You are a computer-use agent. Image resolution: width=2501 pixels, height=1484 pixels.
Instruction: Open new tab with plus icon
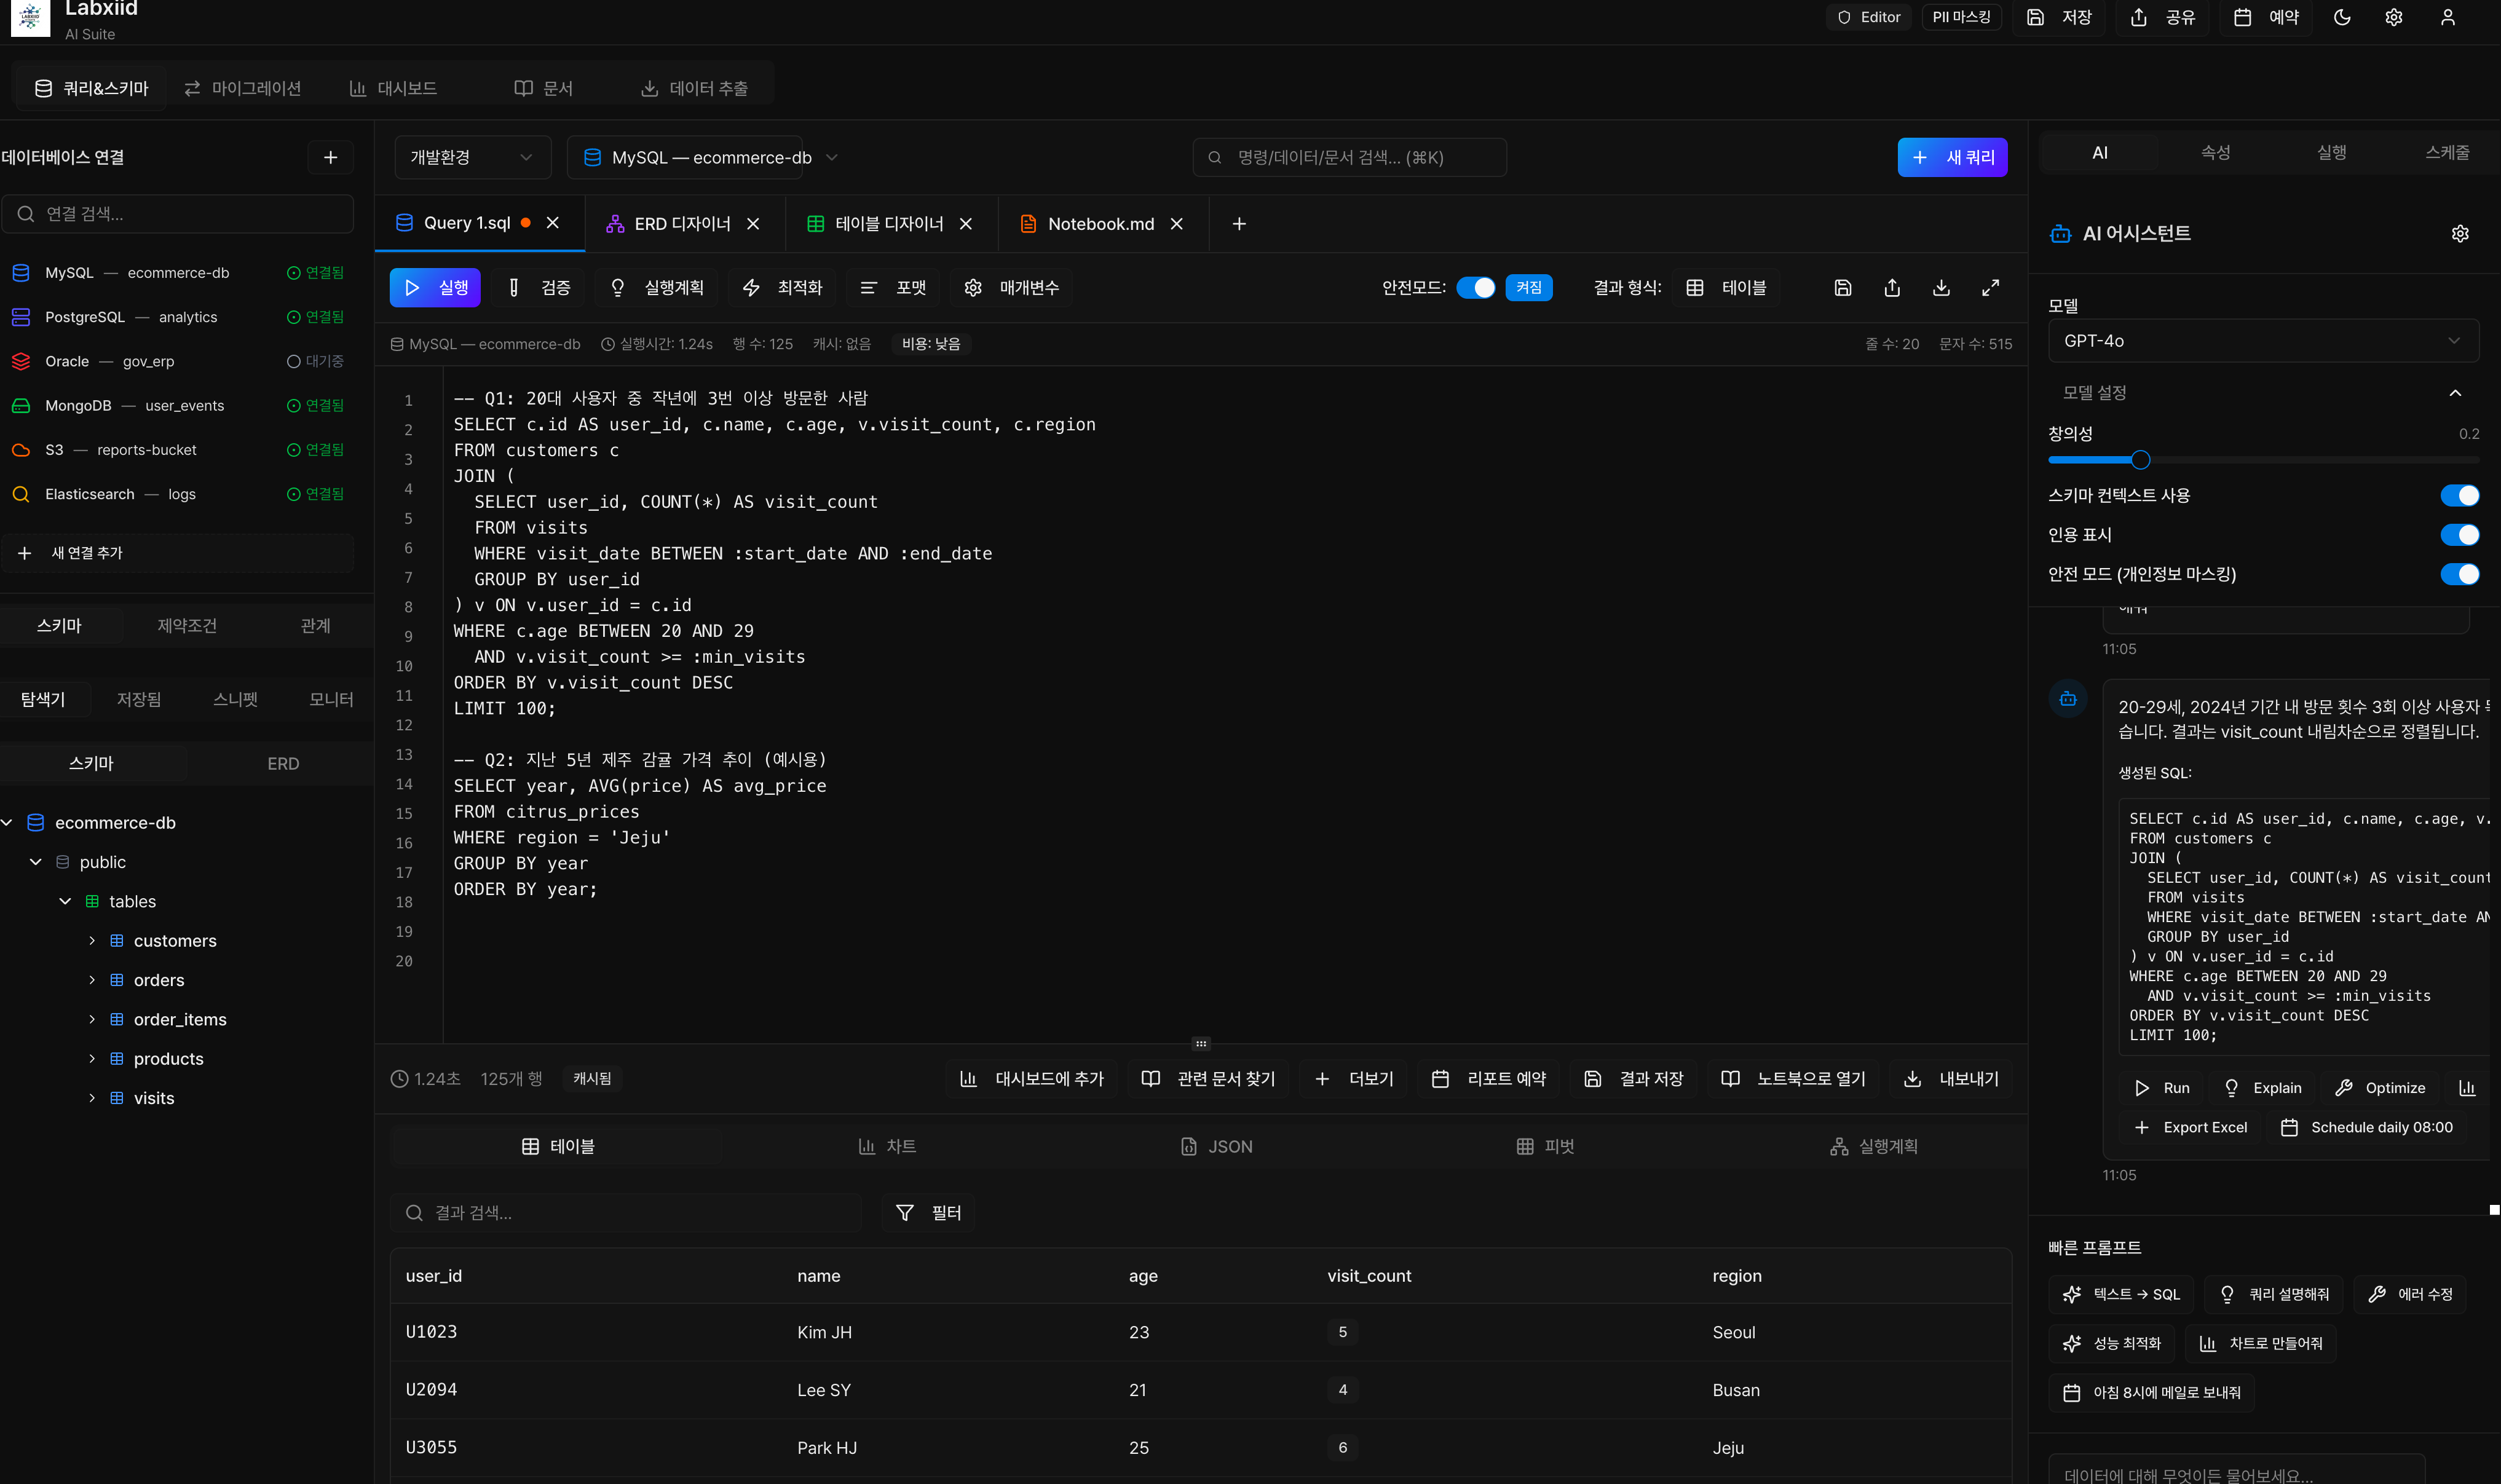pyautogui.click(x=1239, y=224)
